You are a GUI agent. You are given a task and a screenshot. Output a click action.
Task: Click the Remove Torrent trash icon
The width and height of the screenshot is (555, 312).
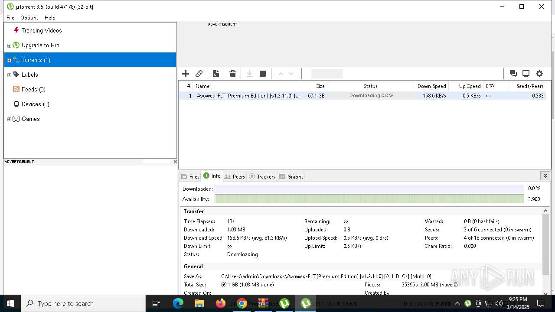(233, 74)
